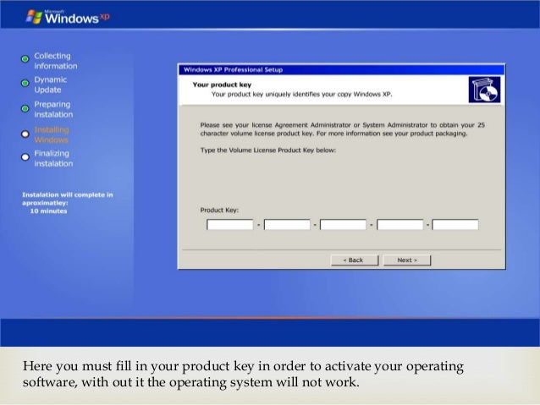Click the 'Product Key:' label
The height and width of the screenshot is (405, 540).
coord(219,210)
